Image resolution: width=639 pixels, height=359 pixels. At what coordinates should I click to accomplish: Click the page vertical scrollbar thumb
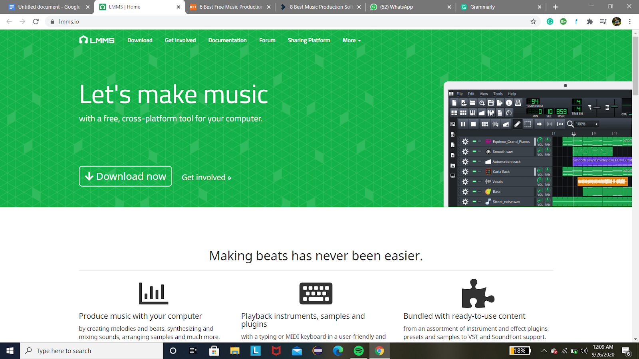click(x=635, y=66)
